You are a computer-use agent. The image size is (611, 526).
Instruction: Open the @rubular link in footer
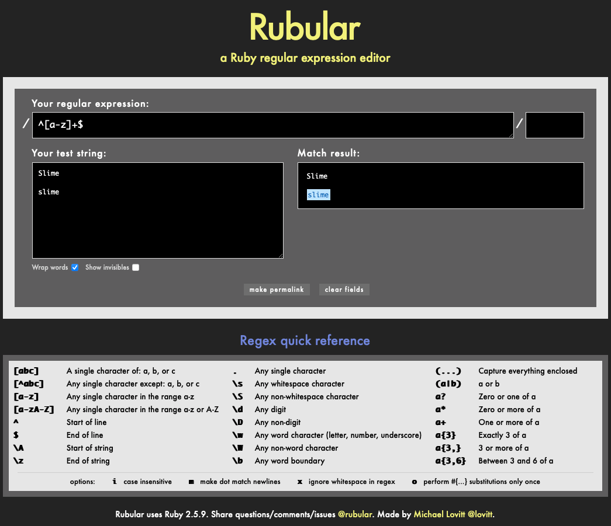tap(355, 514)
